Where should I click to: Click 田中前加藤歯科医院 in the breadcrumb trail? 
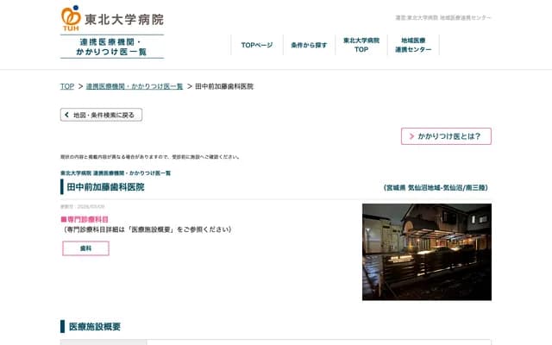[x=224, y=86]
